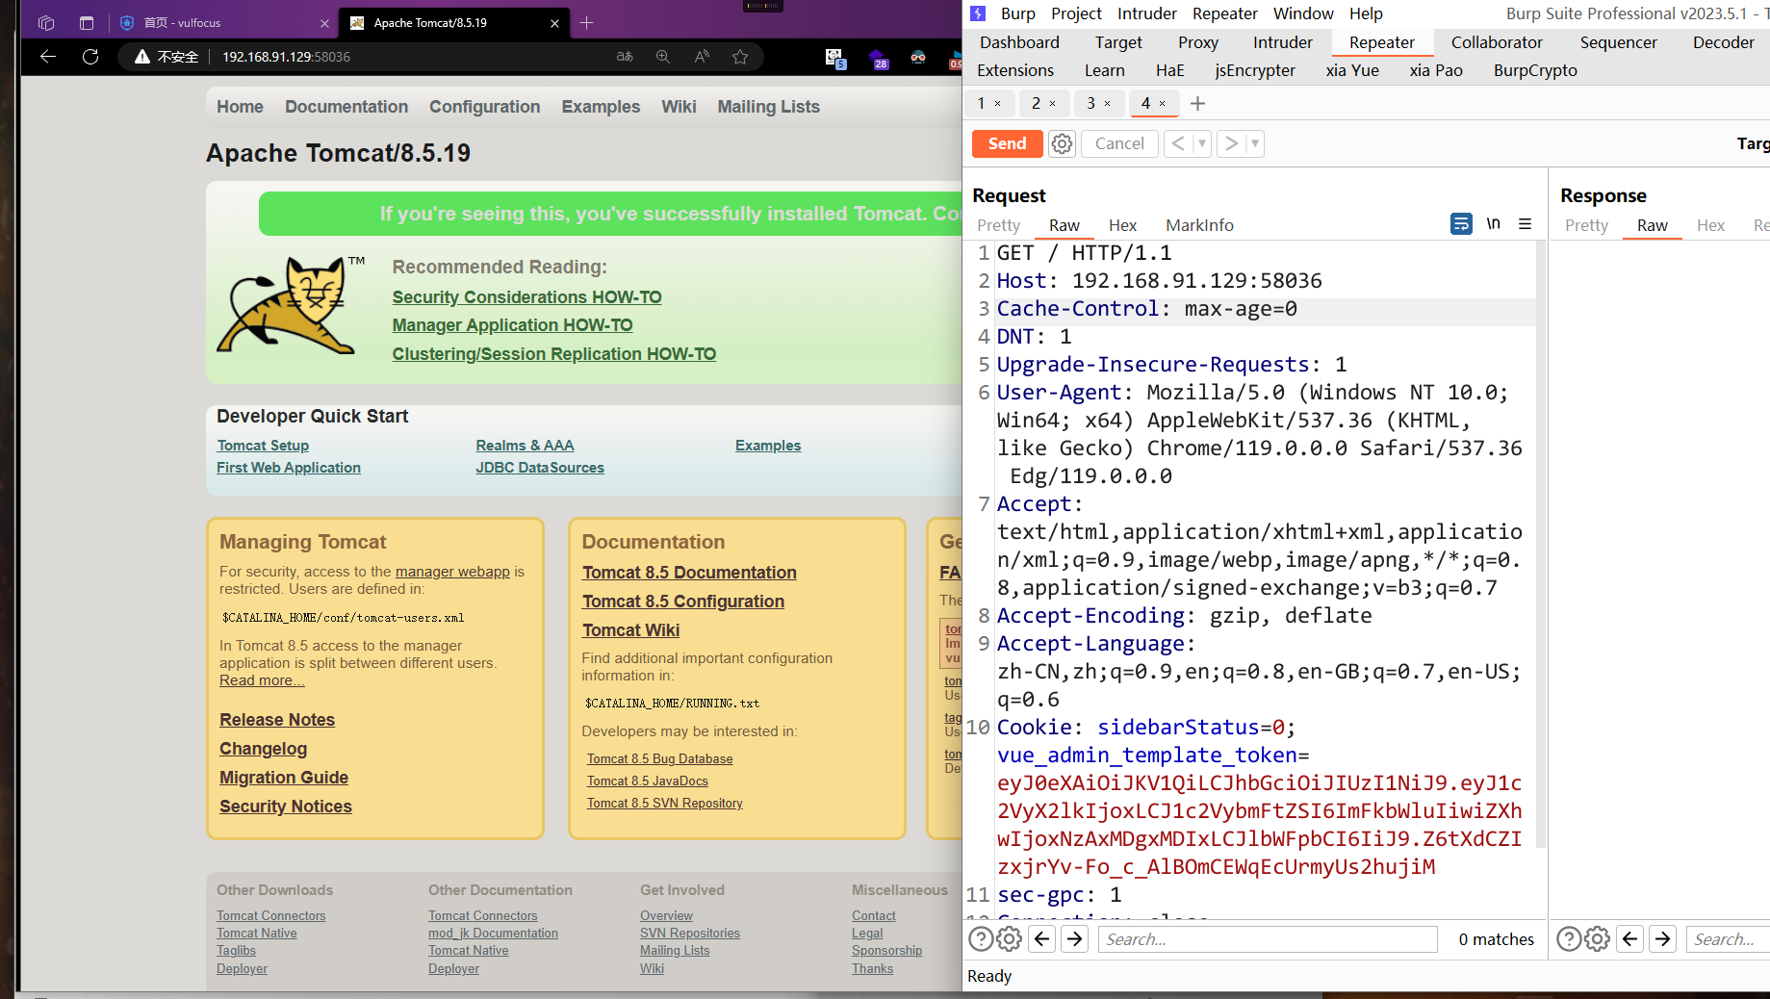Viewport: 1770px width, 999px height.
Task: Open Request editor hamburger menu
Action: click(x=1526, y=224)
